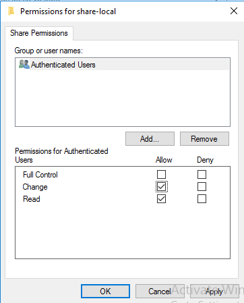This screenshot has width=244, height=303.
Task: Check Deny for Read permission
Action: tap(202, 199)
